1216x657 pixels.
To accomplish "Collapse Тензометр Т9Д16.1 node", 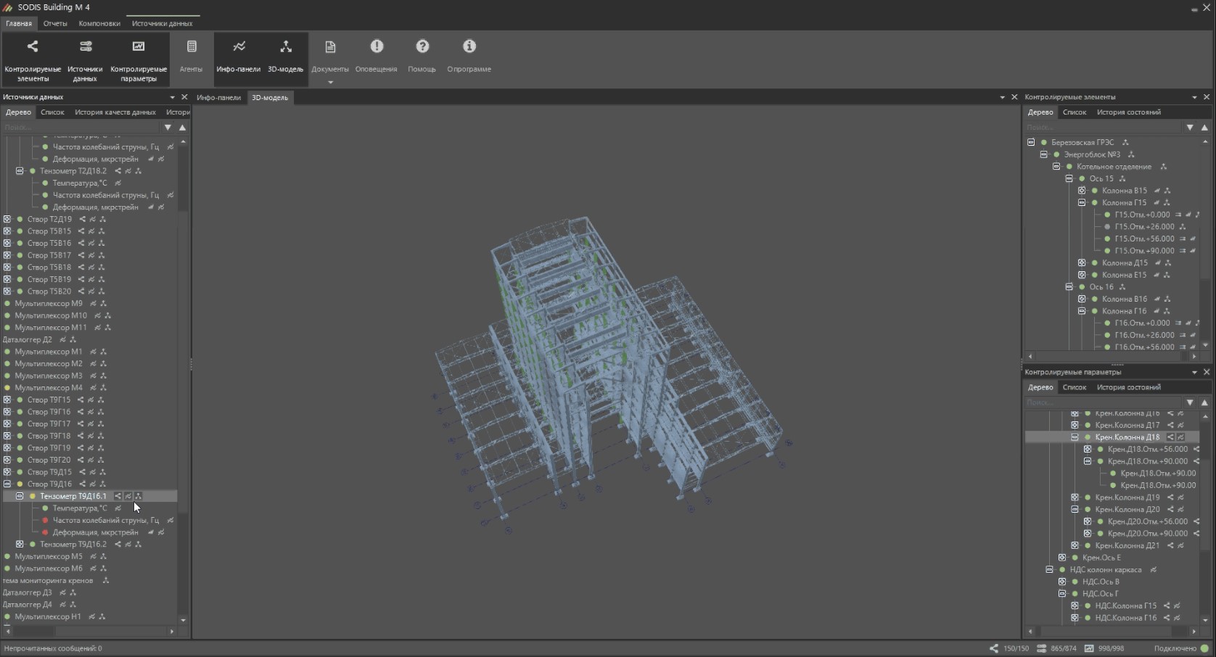I will tap(20, 496).
